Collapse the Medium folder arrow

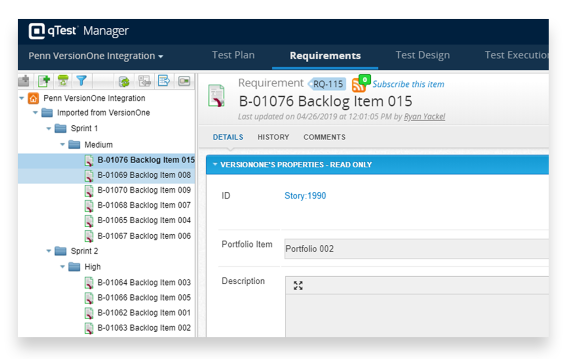click(63, 145)
